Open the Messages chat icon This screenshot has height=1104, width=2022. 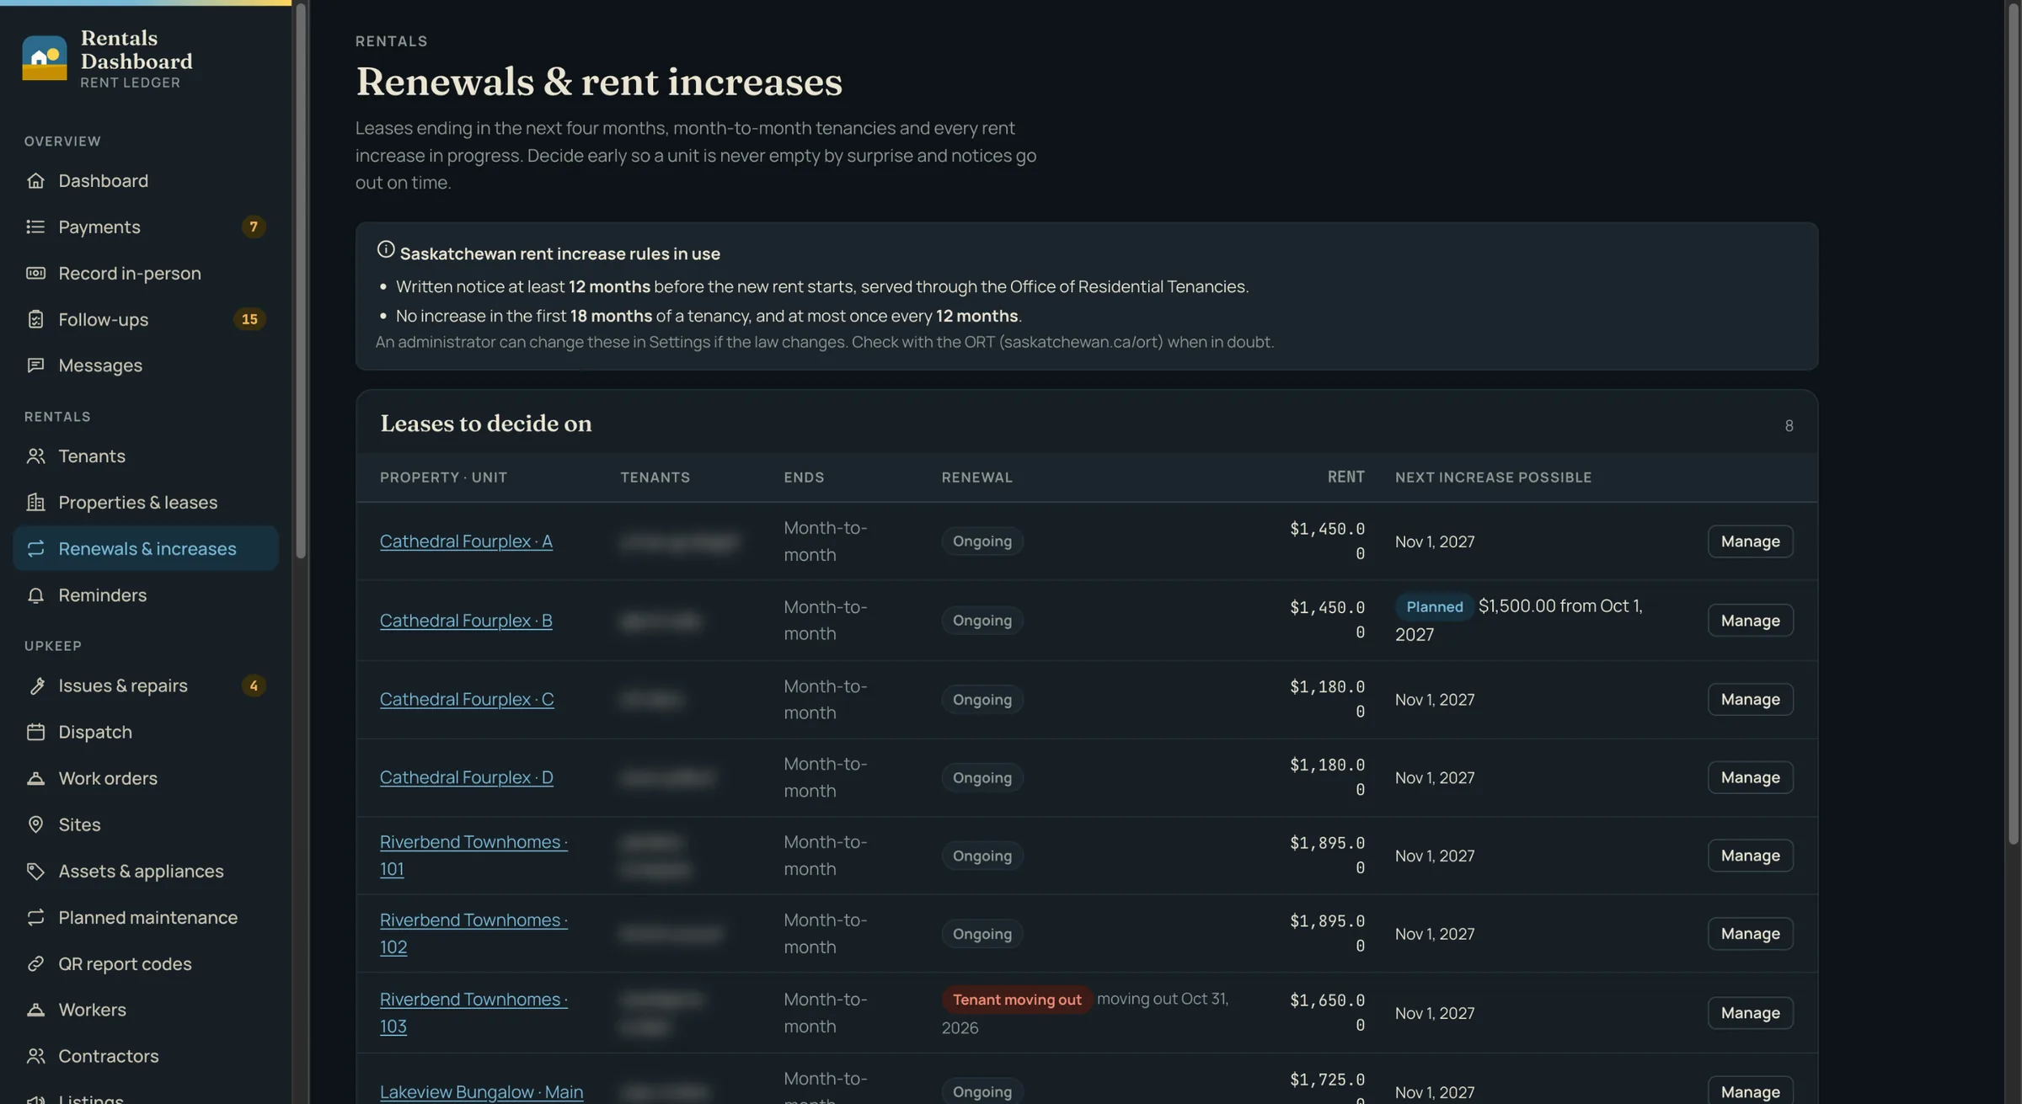pos(35,365)
